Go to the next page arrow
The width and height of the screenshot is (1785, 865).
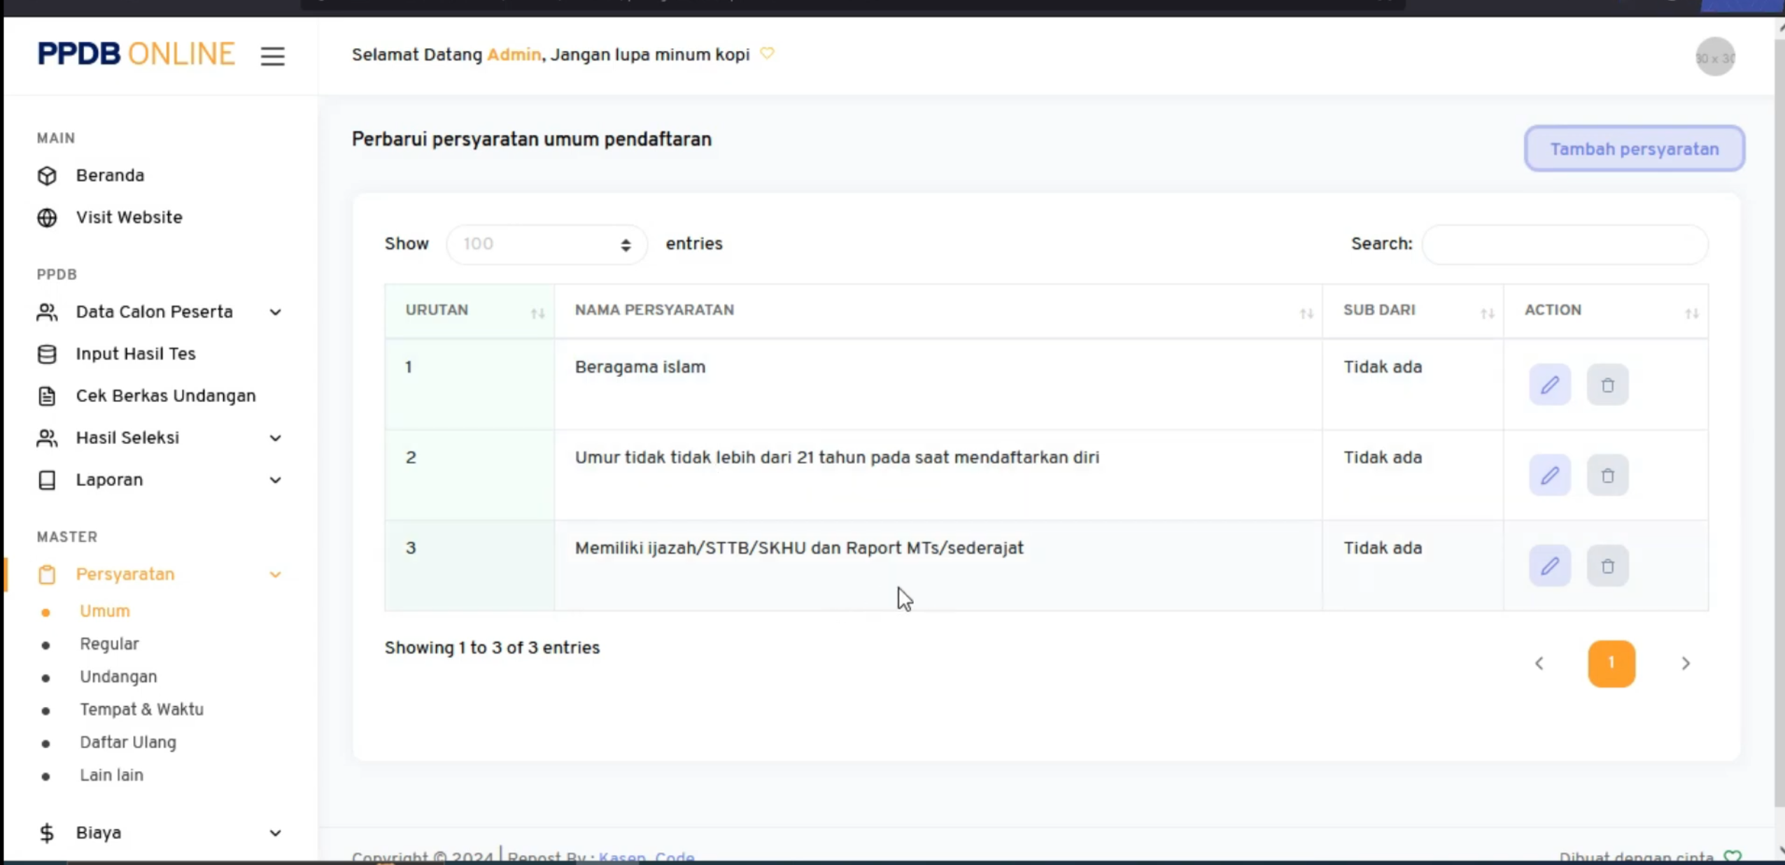click(1686, 664)
